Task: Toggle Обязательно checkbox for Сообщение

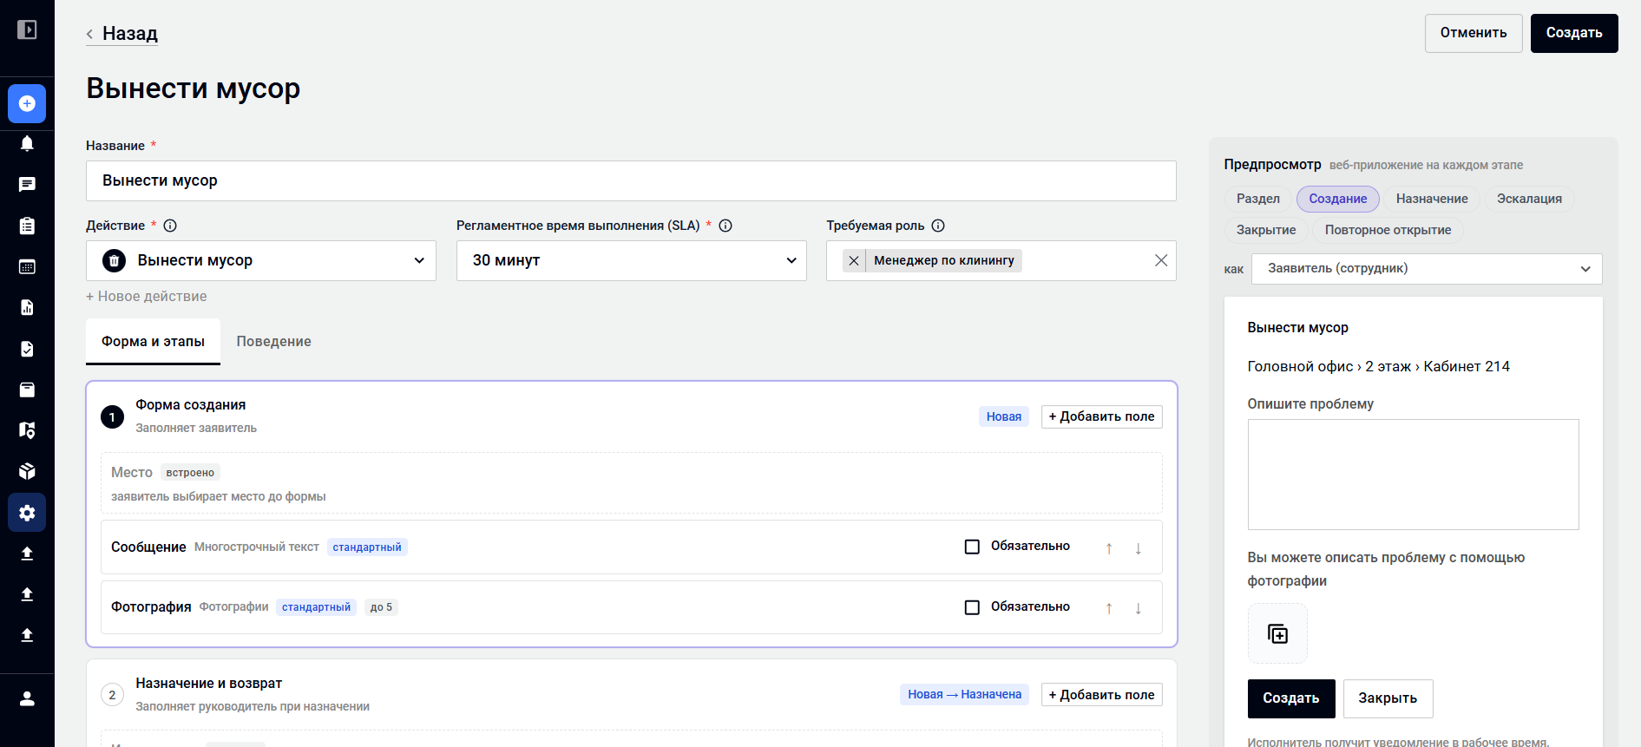Action: [x=972, y=547]
